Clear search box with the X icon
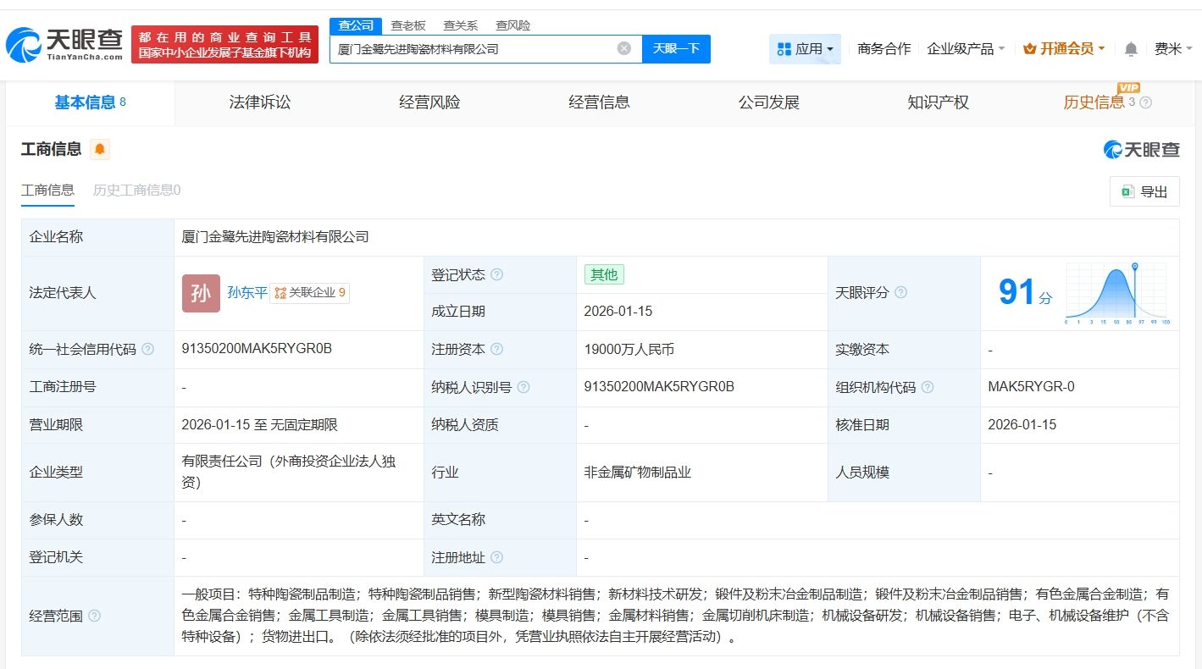The width and height of the screenshot is (1202, 669). [624, 48]
